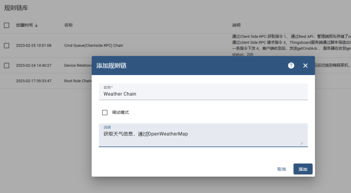Open the help icon in the dialog header

click(291, 65)
